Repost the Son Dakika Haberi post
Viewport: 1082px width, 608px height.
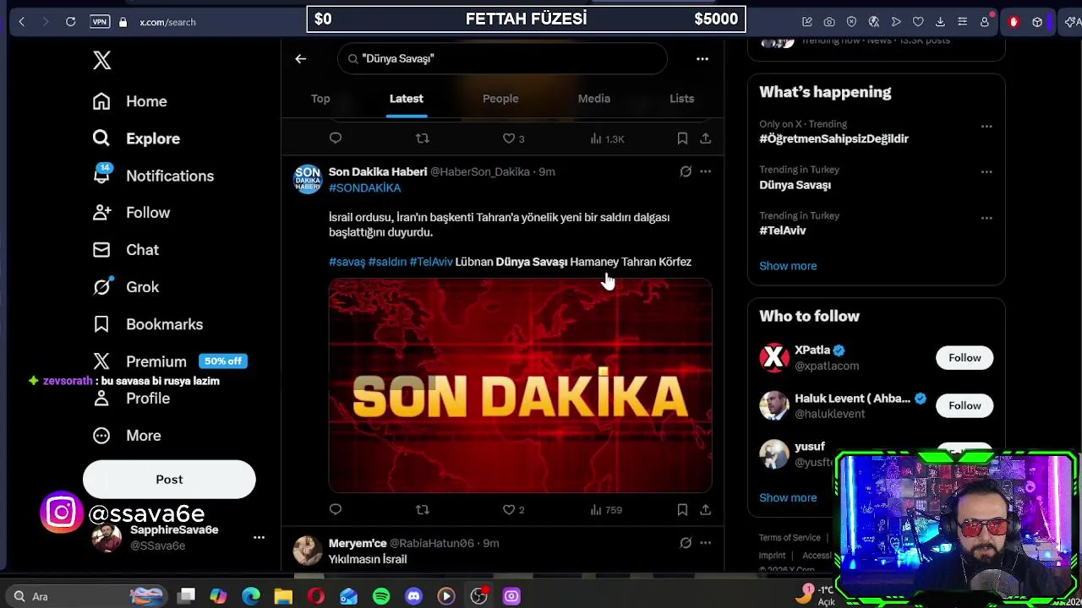[x=422, y=509]
